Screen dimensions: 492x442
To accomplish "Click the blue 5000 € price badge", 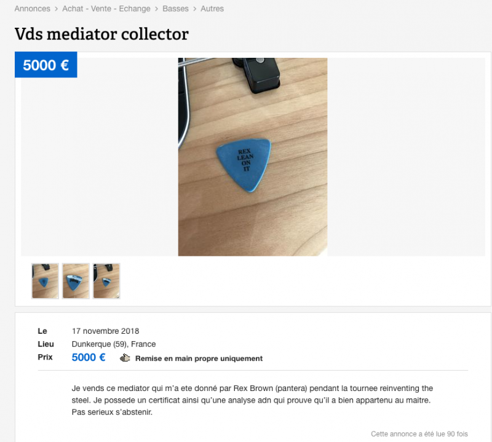I will click(x=46, y=65).
